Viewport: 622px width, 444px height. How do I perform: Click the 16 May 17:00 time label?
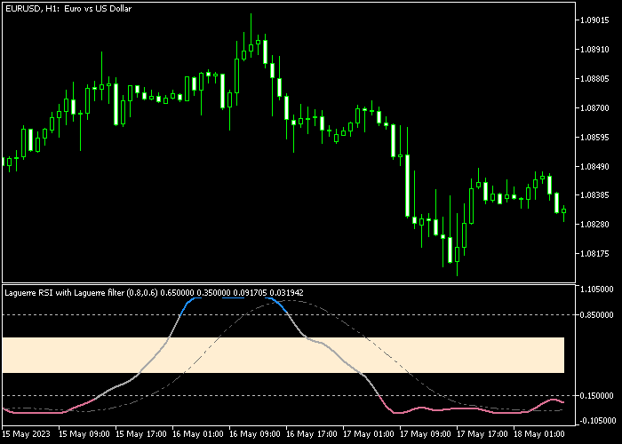[312, 434]
